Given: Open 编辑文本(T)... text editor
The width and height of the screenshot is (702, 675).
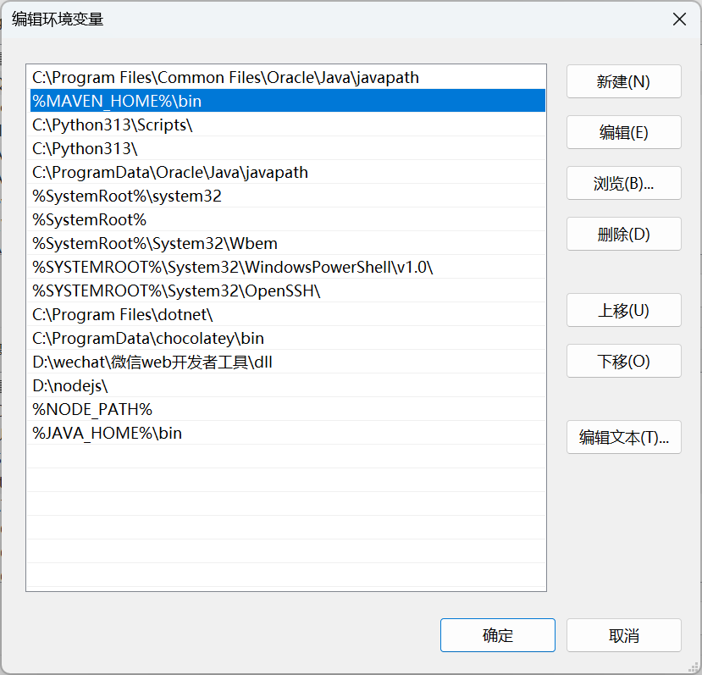Looking at the screenshot, I should coord(623,437).
